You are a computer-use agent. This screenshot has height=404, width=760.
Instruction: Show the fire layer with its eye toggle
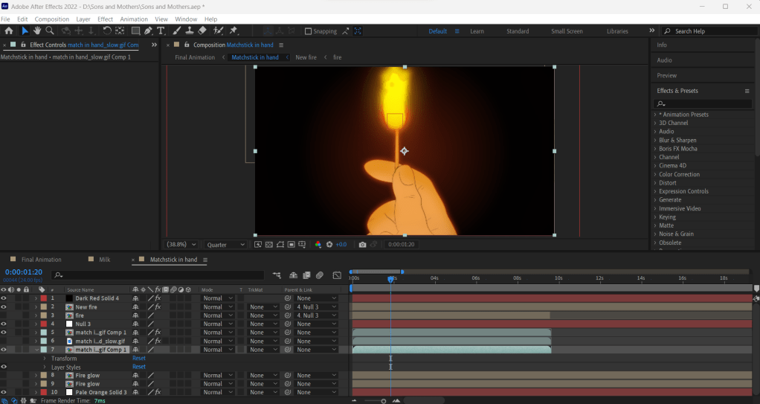[4, 315]
